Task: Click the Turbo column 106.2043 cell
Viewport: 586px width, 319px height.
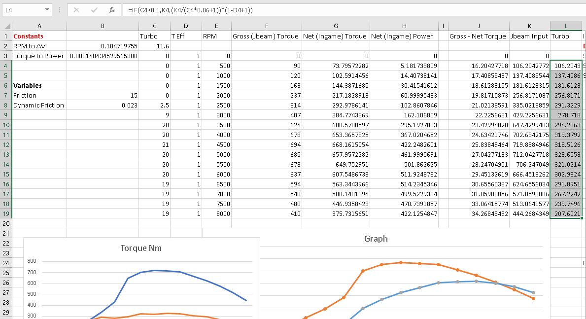Action: 566,66
